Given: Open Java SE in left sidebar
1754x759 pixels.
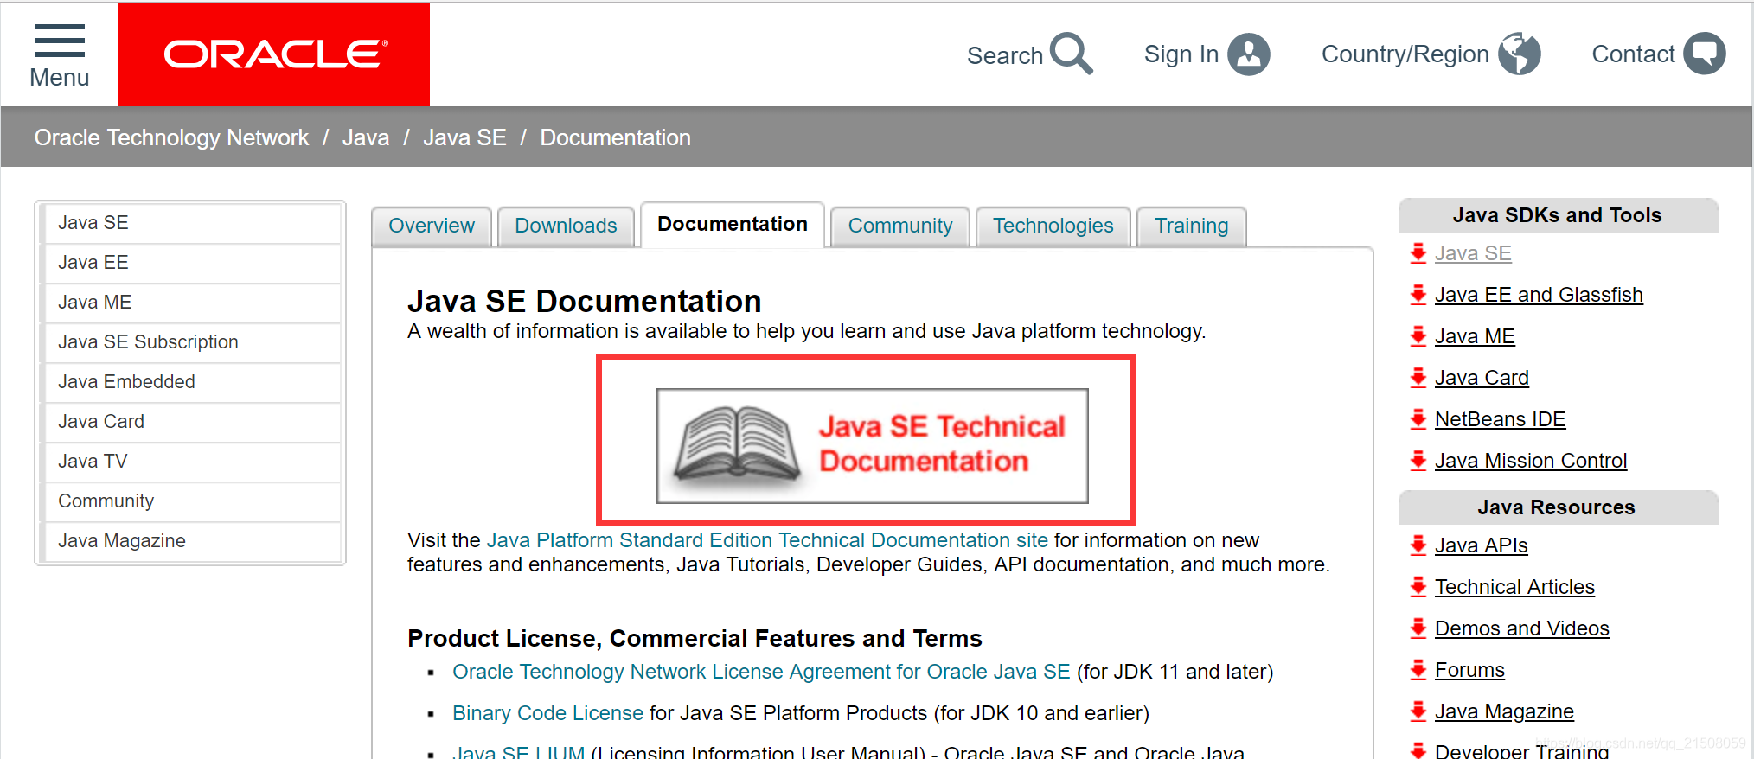Looking at the screenshot, I should coord(193,223).
